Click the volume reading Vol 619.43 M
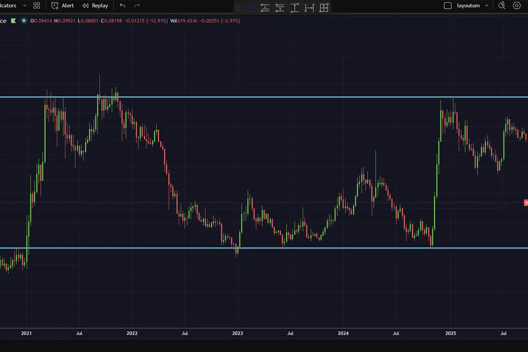Image resolution: width=528 pixels, height=352 pixels. [x=183, y=21]
